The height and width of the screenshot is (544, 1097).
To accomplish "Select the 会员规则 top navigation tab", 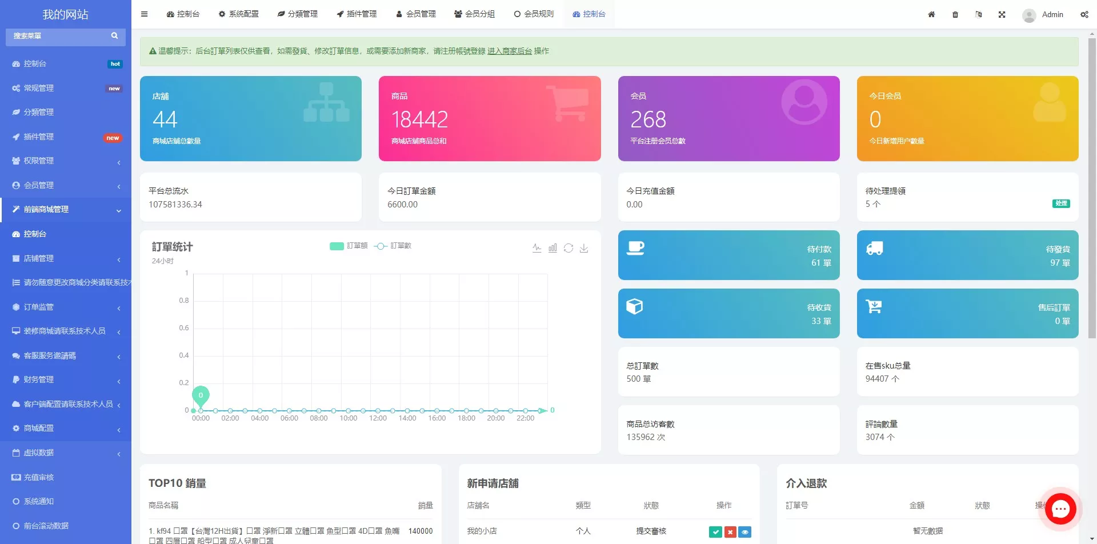I will click(x=534, y=14).
